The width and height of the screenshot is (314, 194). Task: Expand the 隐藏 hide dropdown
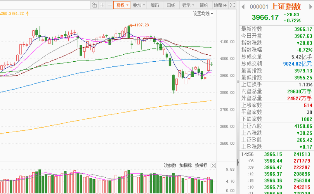click(x=220, y=5)
